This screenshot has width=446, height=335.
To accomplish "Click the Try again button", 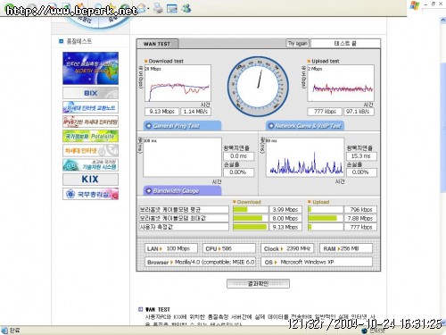I will pos(297,44).
